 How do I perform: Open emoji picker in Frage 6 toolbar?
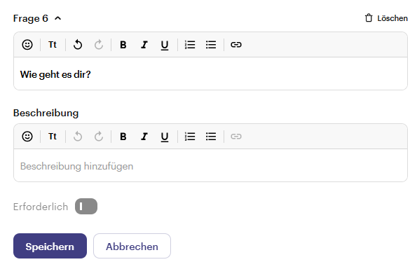[27, 45]
